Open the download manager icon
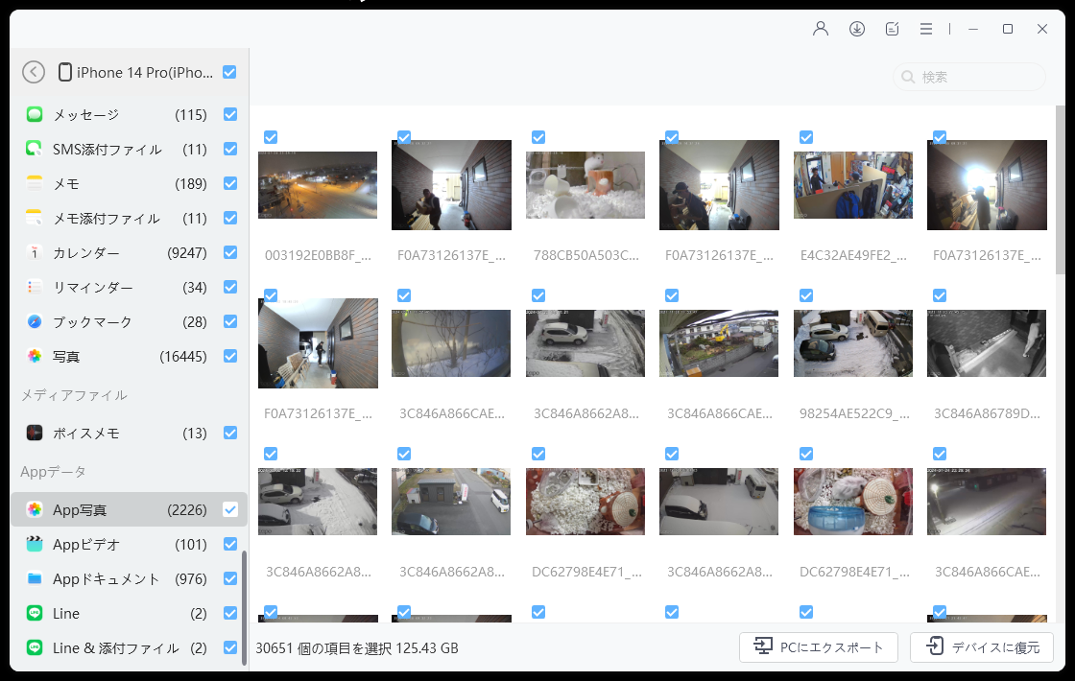The width and height of the screenshot is (1075, 681). pos(857,29)
